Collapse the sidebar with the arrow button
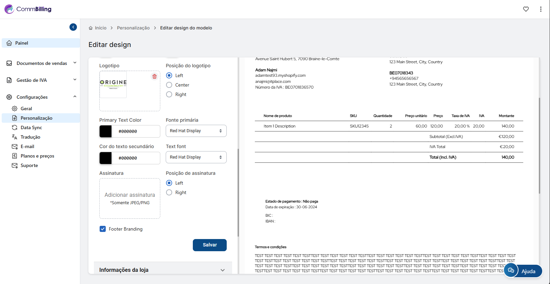The height and width of the screenshot is (284, 550). 73,27
